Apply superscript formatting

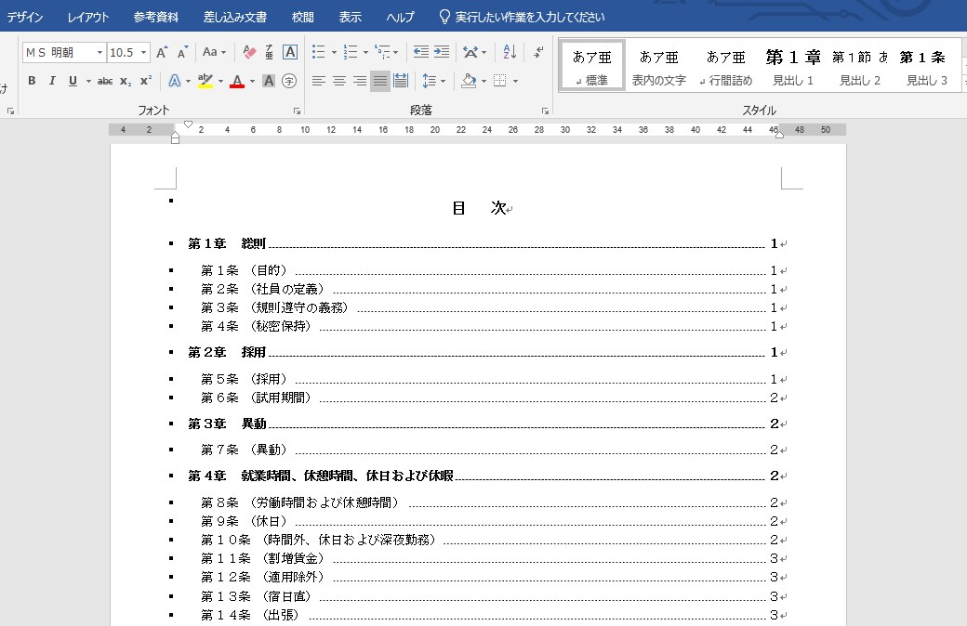pos(146,81)
